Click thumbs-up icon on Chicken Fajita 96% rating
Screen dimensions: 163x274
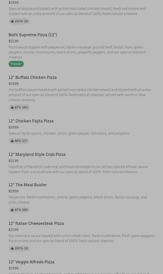(12, 141)
